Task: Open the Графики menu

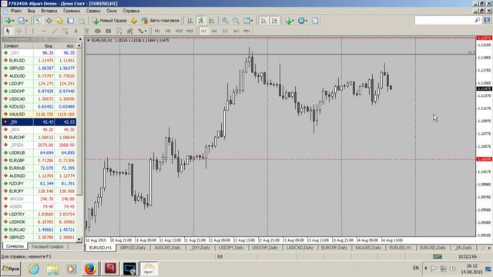Action: point(72,11)
